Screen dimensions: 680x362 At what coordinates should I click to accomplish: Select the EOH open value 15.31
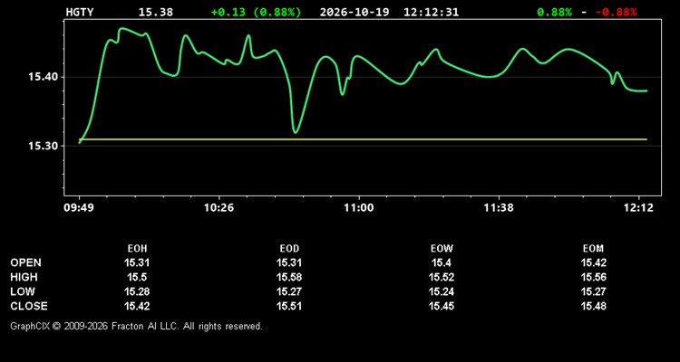tap(137, 262)
